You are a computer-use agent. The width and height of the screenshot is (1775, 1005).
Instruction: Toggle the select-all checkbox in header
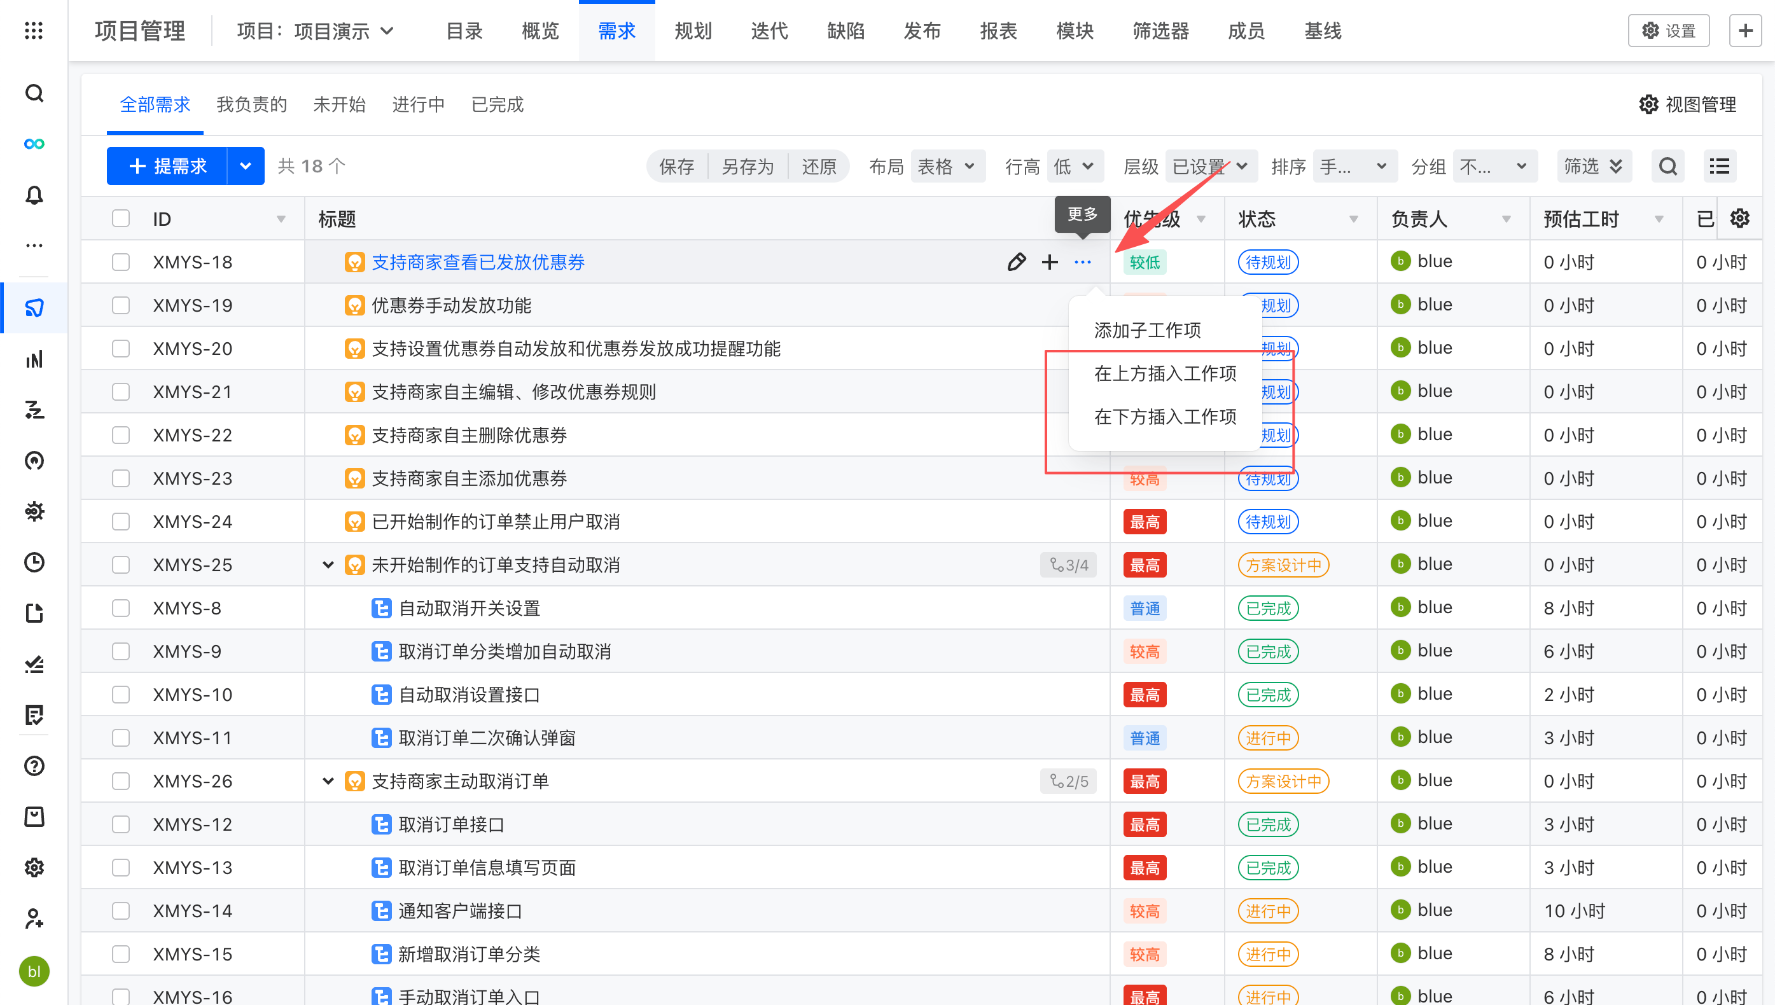click(121, 219)
